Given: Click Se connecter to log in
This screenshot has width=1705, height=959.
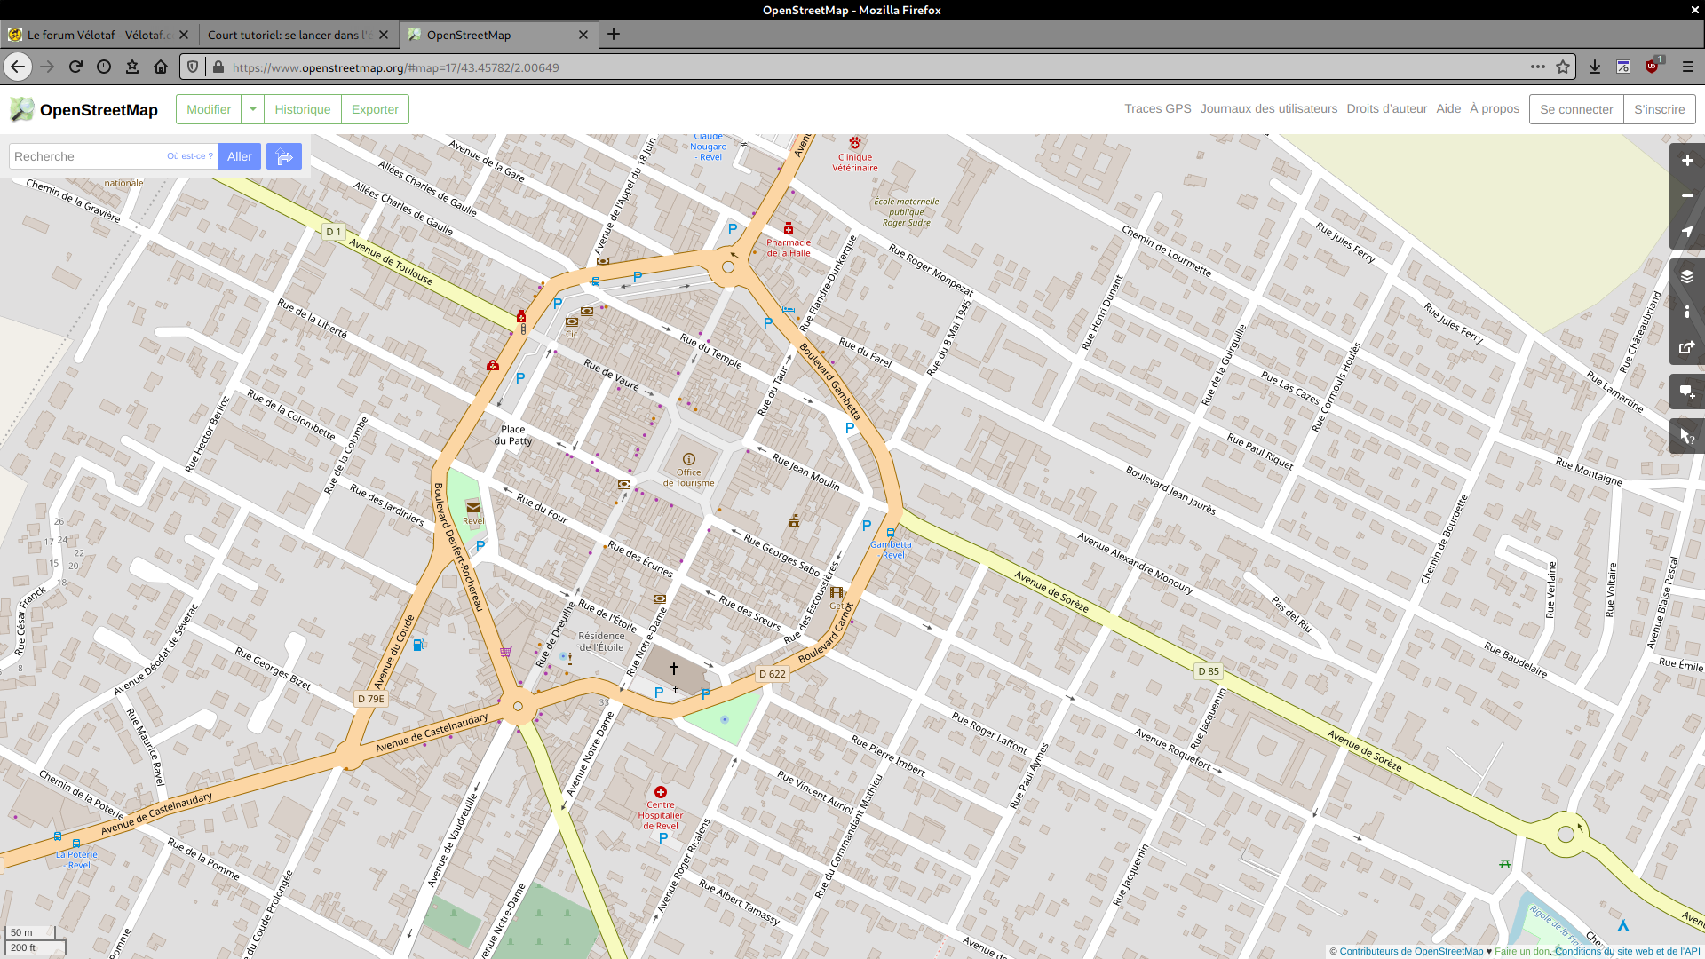Looking at the screenshot, I should [x=1576, y=109].
